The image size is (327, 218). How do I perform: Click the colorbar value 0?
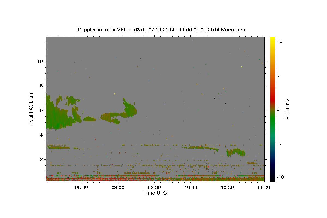(278, 109)
